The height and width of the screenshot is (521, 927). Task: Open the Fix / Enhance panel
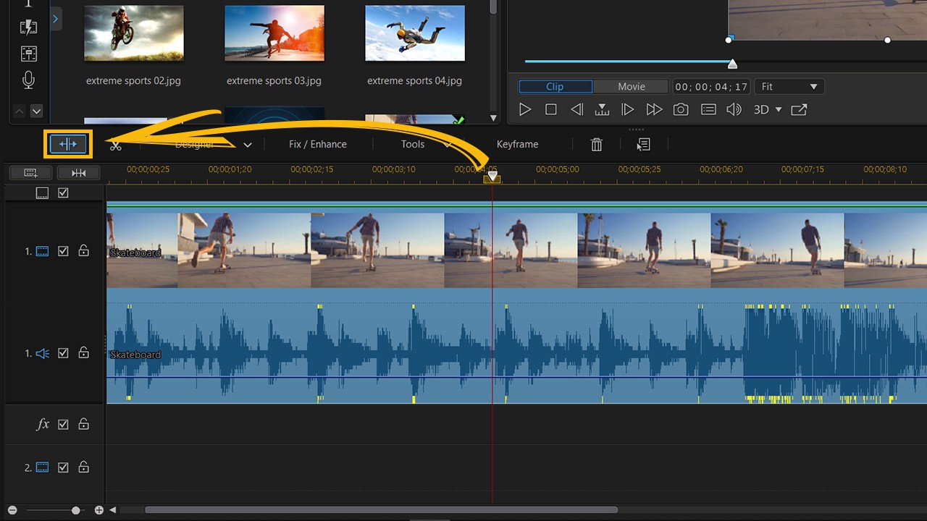pyautogui.click(x=318, y=144)
